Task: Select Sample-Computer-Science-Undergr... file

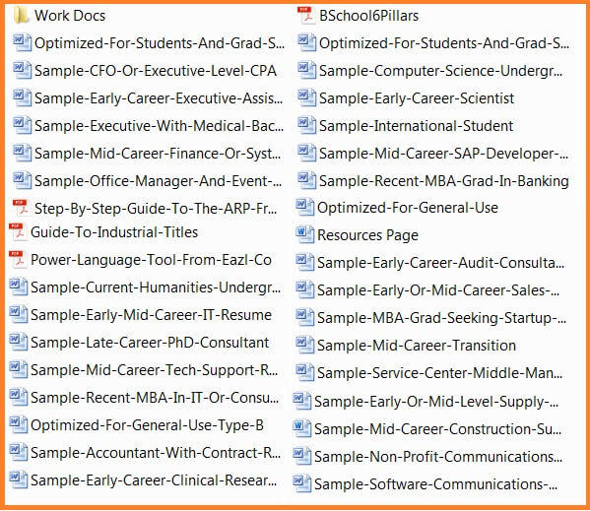Action: click(x=441, y=71)
